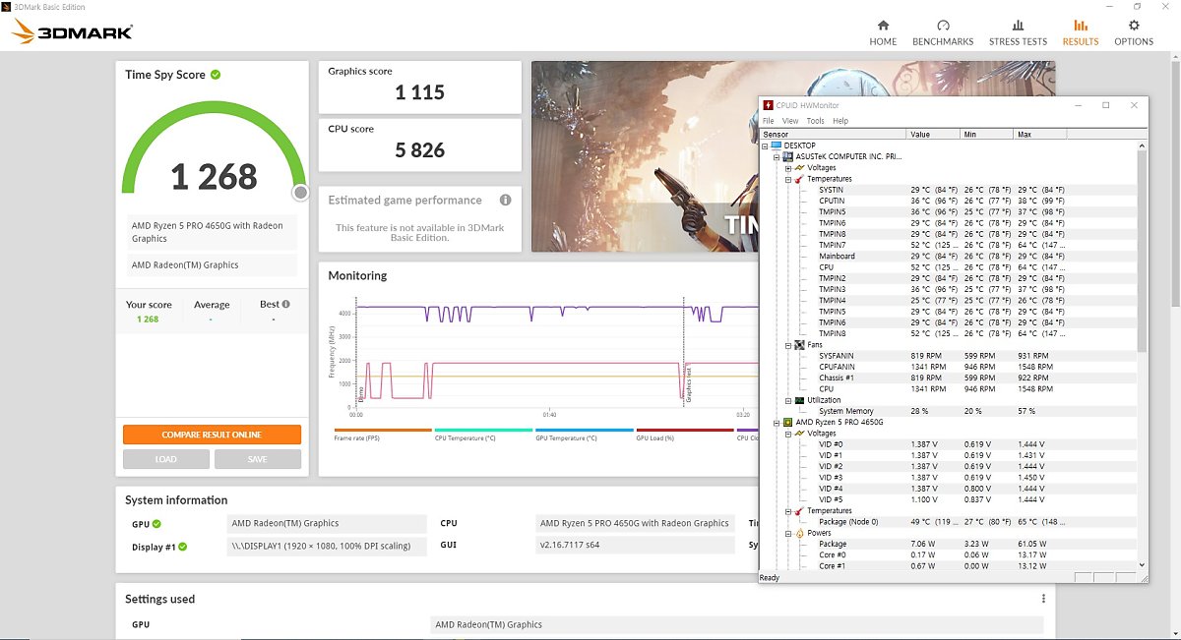The width and height of the screenshot is (1181, 640).
Task: Click the scroll down arrow in HWMonitor
Action: coord(1142,565)
